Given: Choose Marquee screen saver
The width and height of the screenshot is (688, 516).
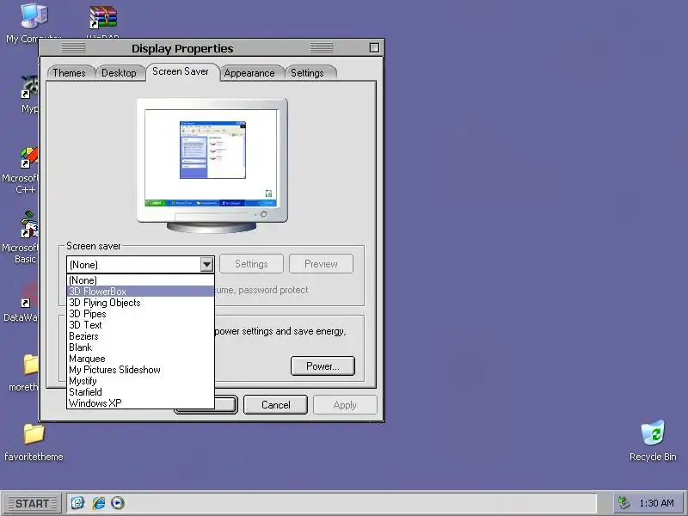Looking at the screenshot, I should click(x=140, y=359).
